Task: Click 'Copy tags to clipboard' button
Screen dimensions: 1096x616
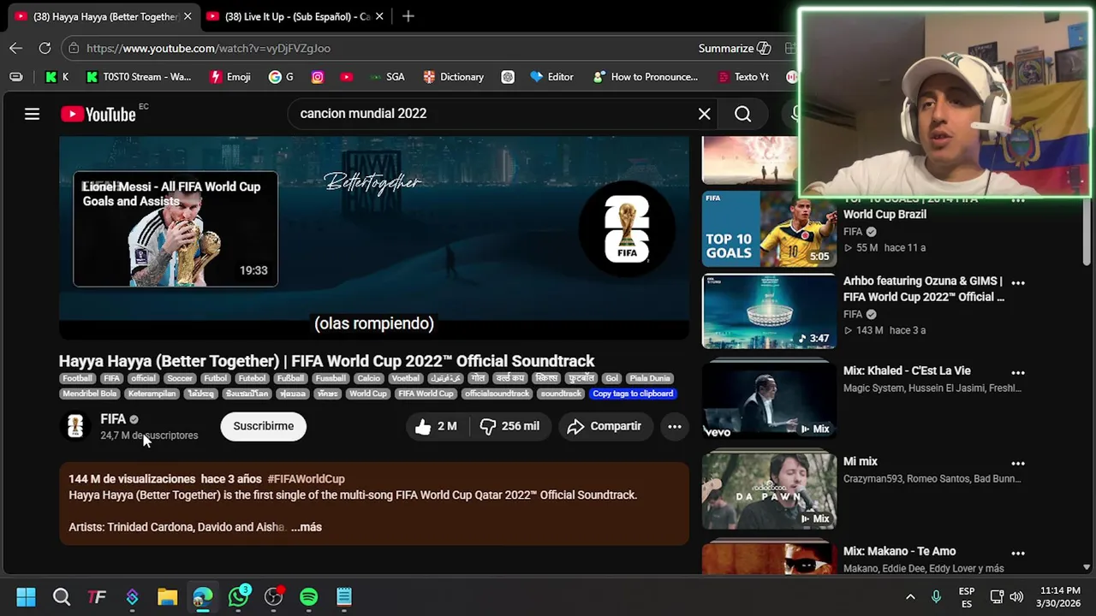Action: click(x=633, y=394)
